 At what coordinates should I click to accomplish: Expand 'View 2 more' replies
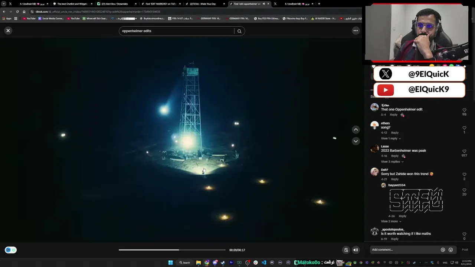391,221
